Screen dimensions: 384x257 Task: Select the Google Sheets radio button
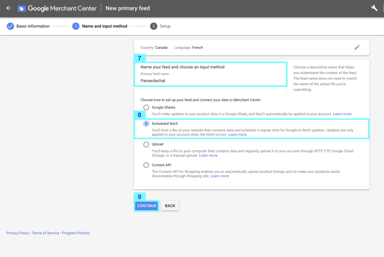point(146,108)
